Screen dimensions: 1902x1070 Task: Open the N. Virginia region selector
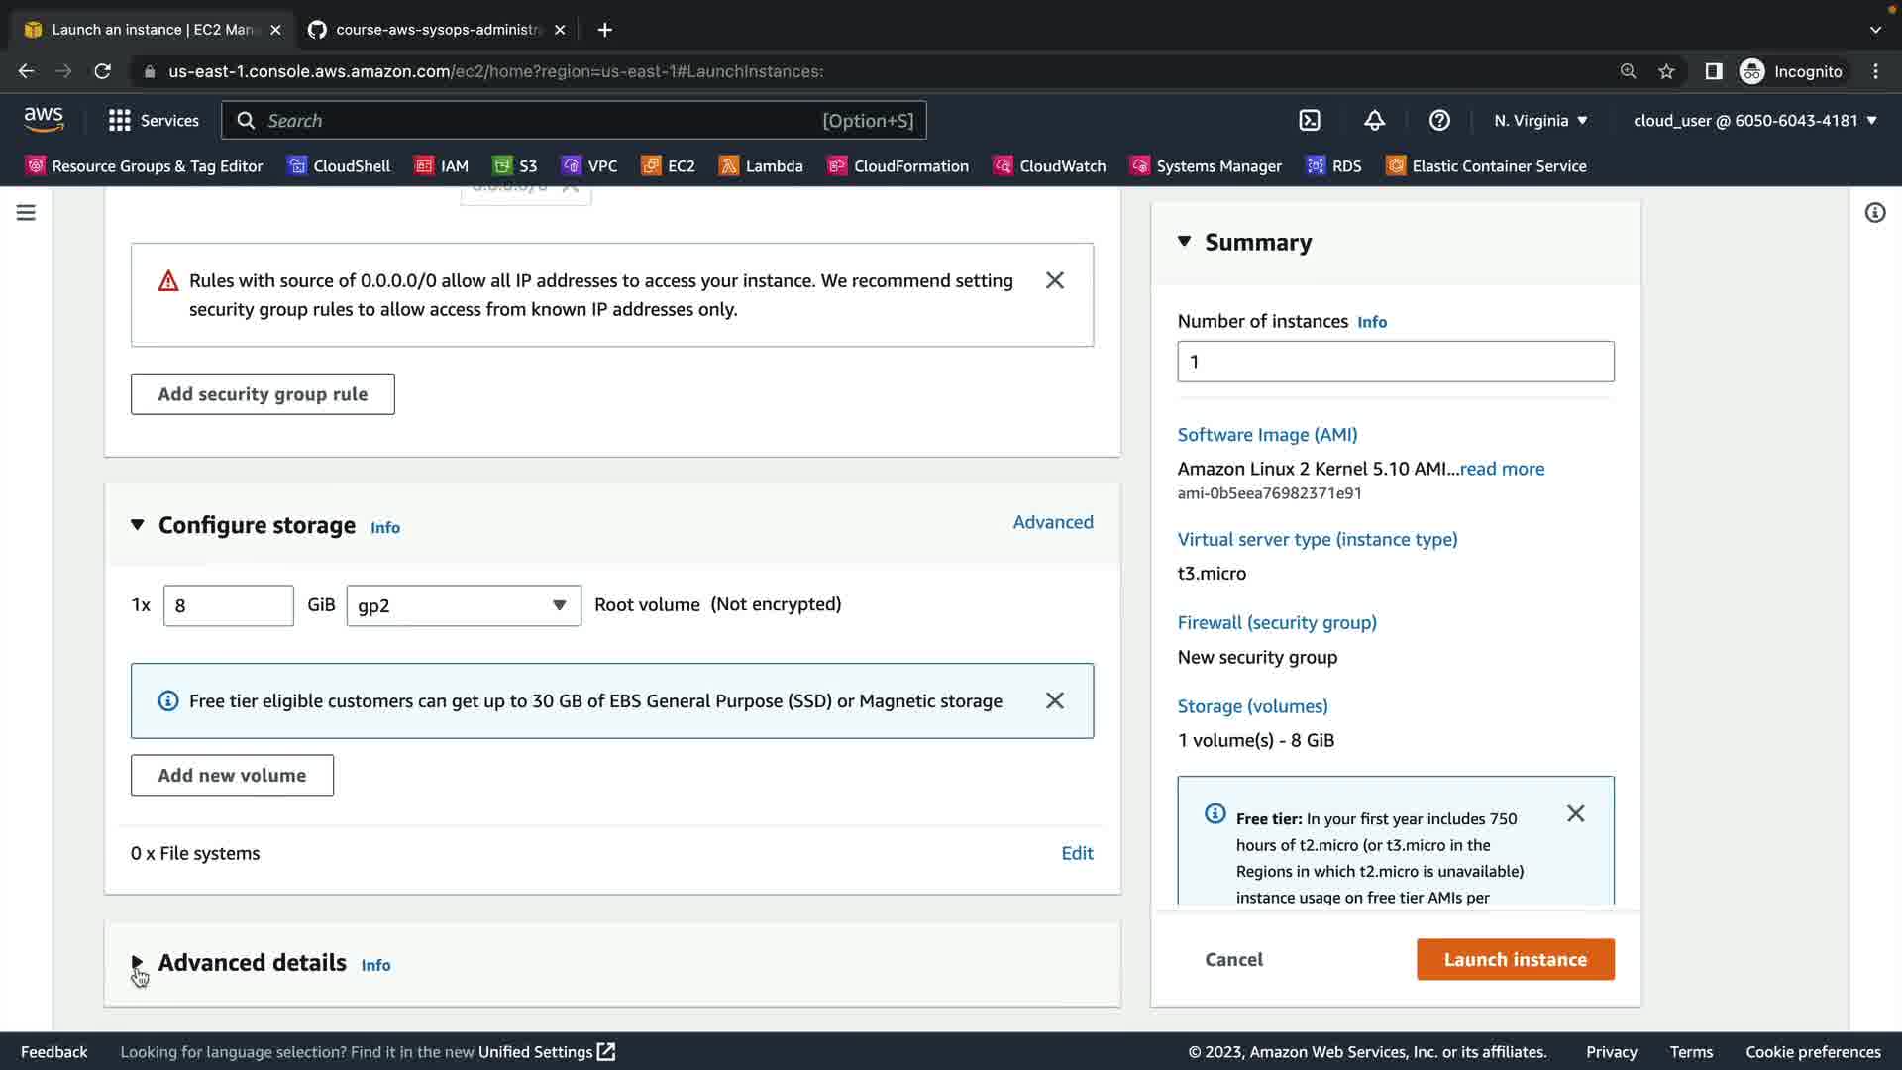click(x=1540, y=121)
